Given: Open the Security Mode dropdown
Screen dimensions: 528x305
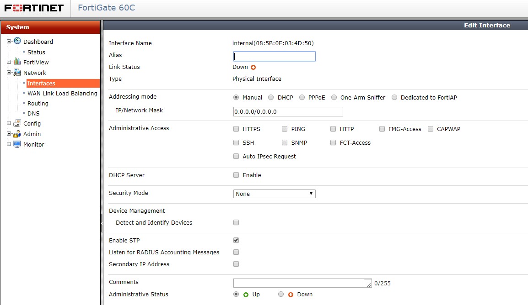Looking at the screenshot, I should pyautogui.click(x=274, y=194).
